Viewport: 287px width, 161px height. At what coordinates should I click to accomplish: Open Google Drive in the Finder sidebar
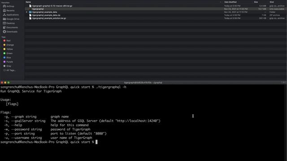(x=11, y=19)
